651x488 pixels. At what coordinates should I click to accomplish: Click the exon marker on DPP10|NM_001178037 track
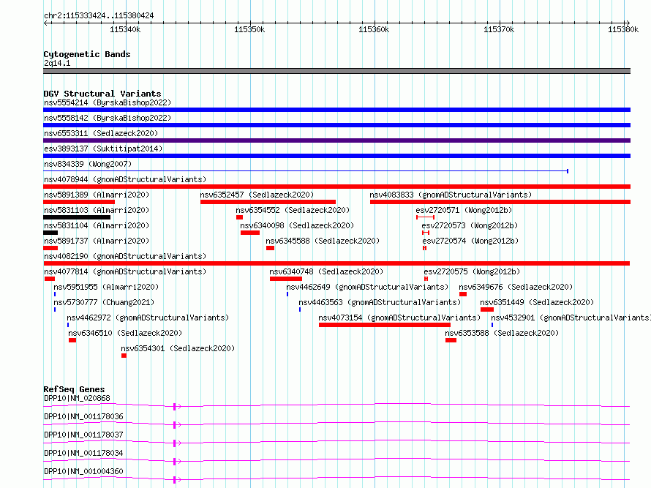[x=175, y=443]
